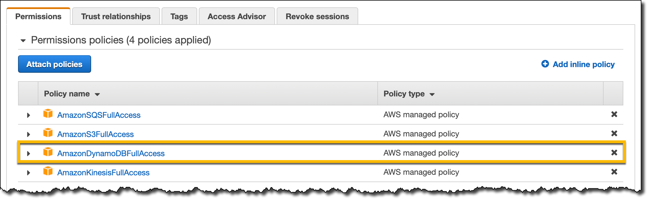Remove the AmazonKinesisFullAccess policy with X
The height and width of the screenshot is (199, 647).
(614, 172)
